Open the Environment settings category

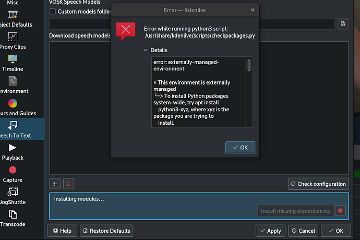tap(14, 86)
